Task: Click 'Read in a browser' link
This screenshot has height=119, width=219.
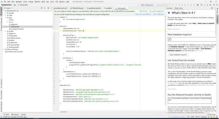Action: point(173,29)
